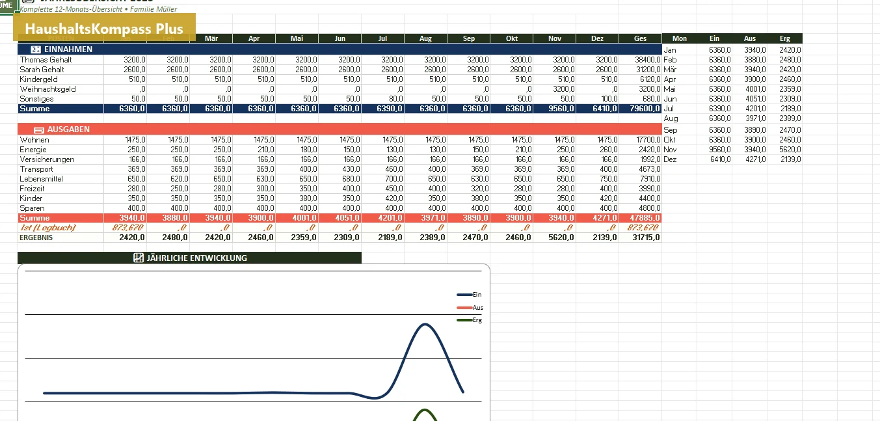The height and width of the screenshot is (421, 880).
Task: Select the Lebensmittel December value 750,0
Action: click(x=607, y=179)
